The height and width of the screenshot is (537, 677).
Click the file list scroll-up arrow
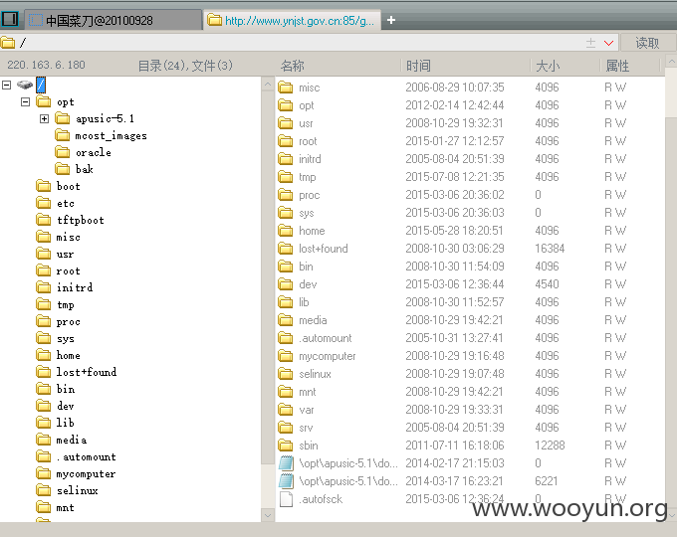[671, 62]
